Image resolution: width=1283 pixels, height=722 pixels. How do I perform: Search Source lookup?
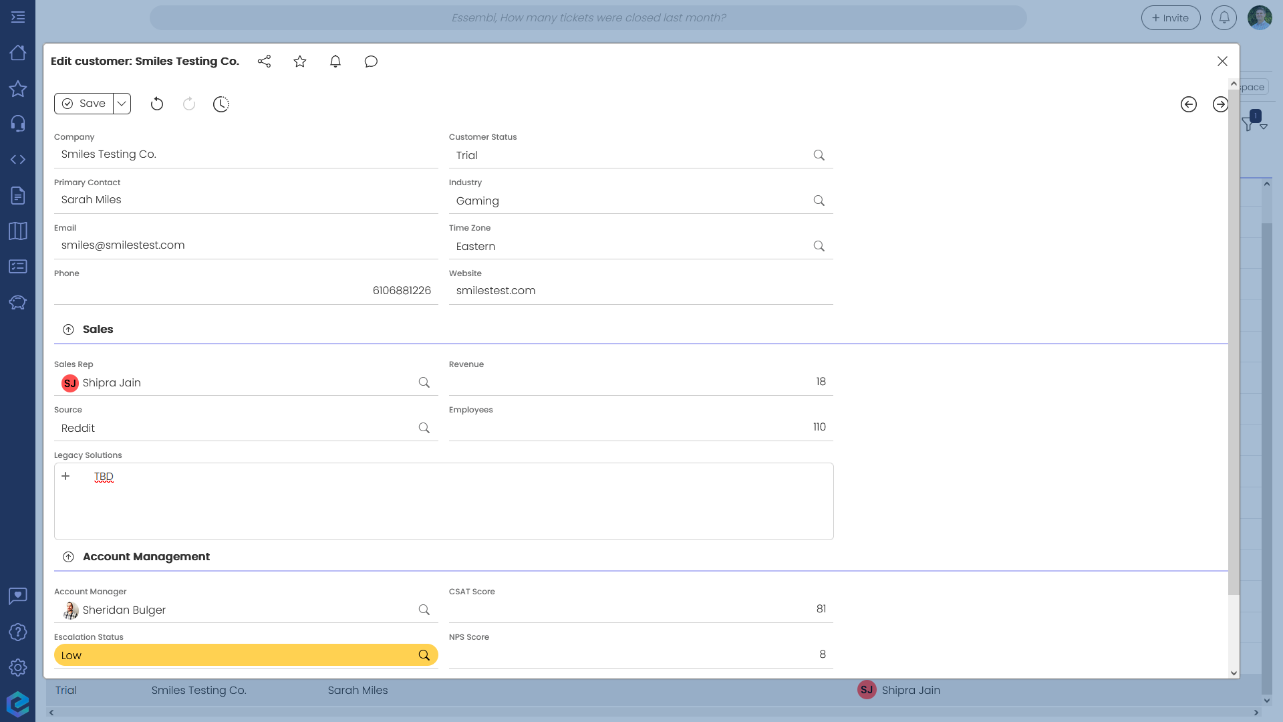[x=424, y=428]
